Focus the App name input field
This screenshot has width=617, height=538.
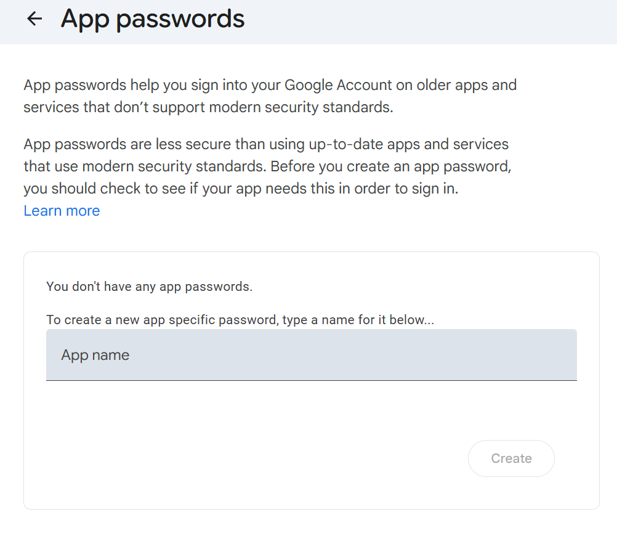click(311, 355)
